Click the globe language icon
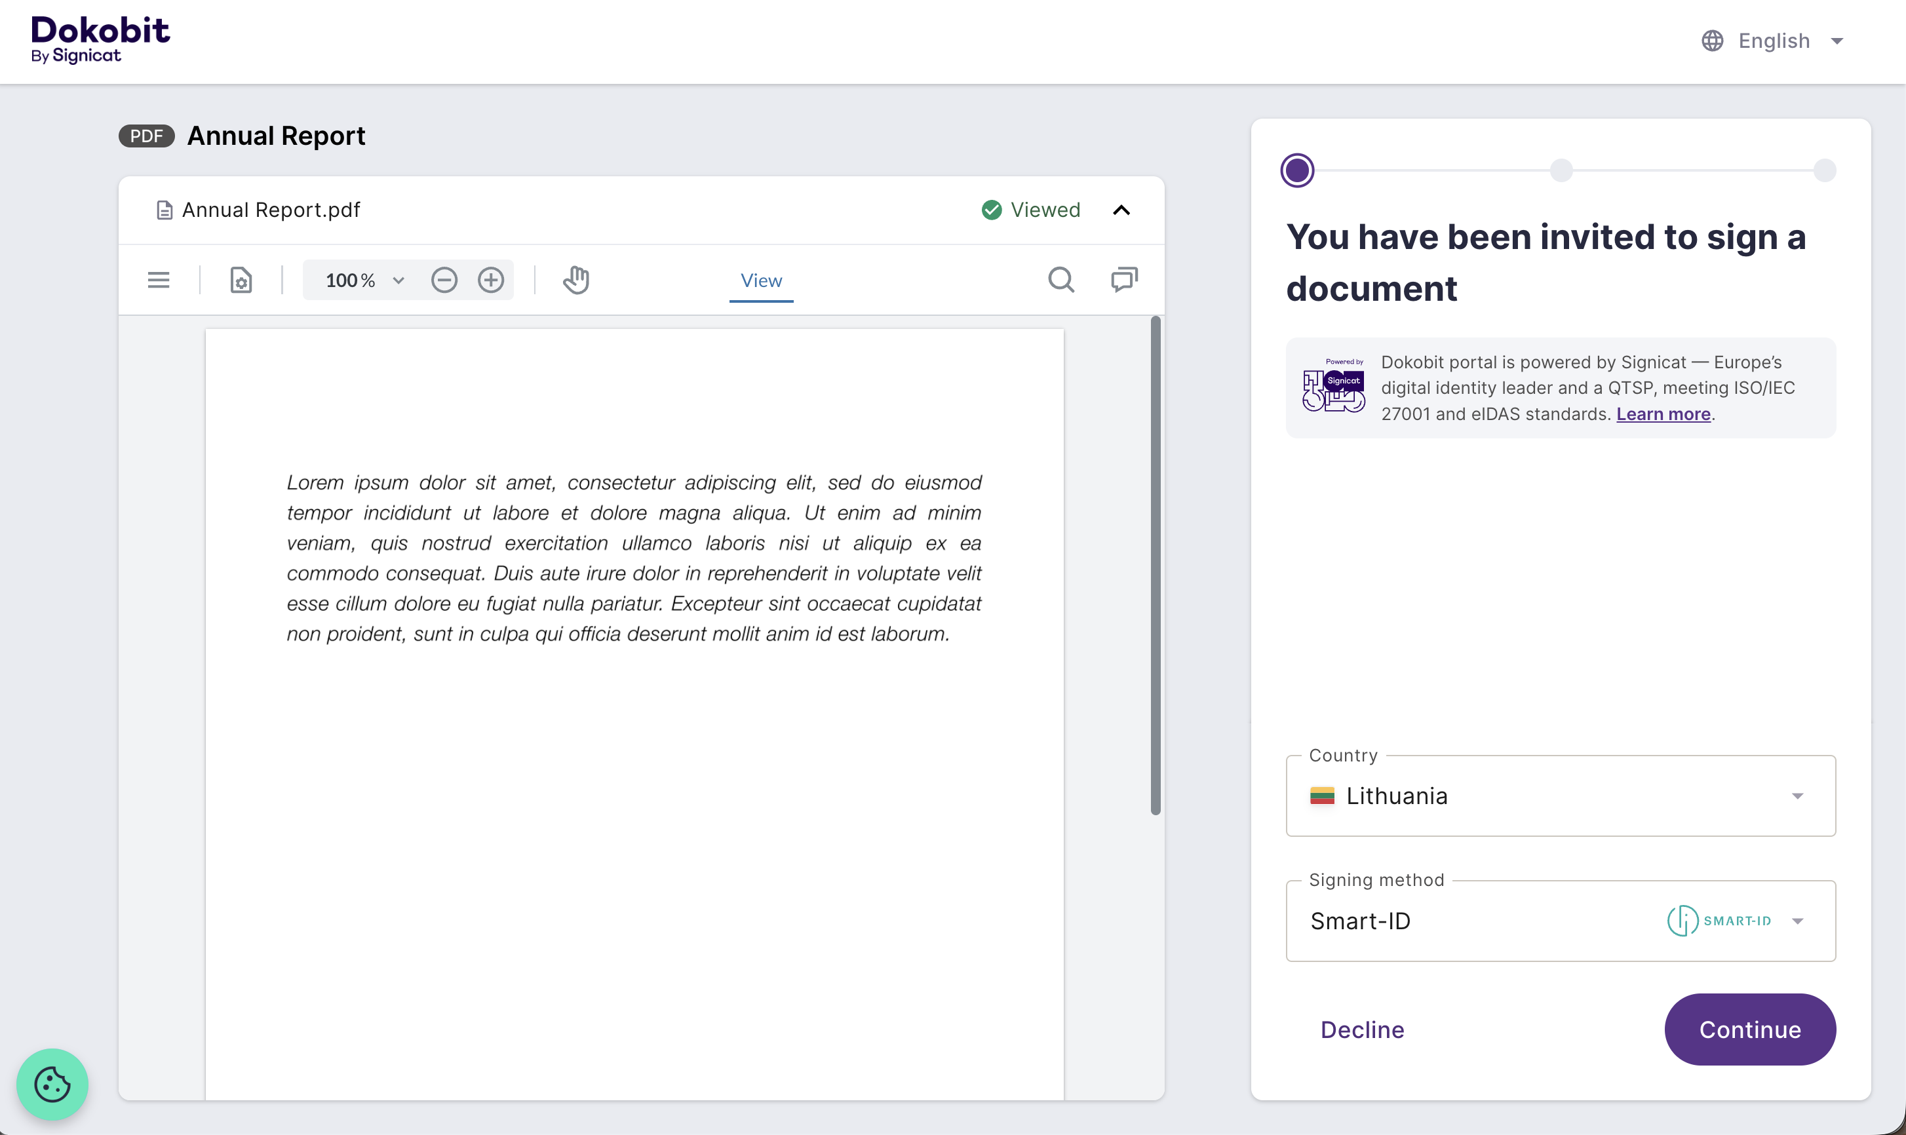Viewport: 1906px width, 1135px height. pyautogui.click(x=1713, y=41)
